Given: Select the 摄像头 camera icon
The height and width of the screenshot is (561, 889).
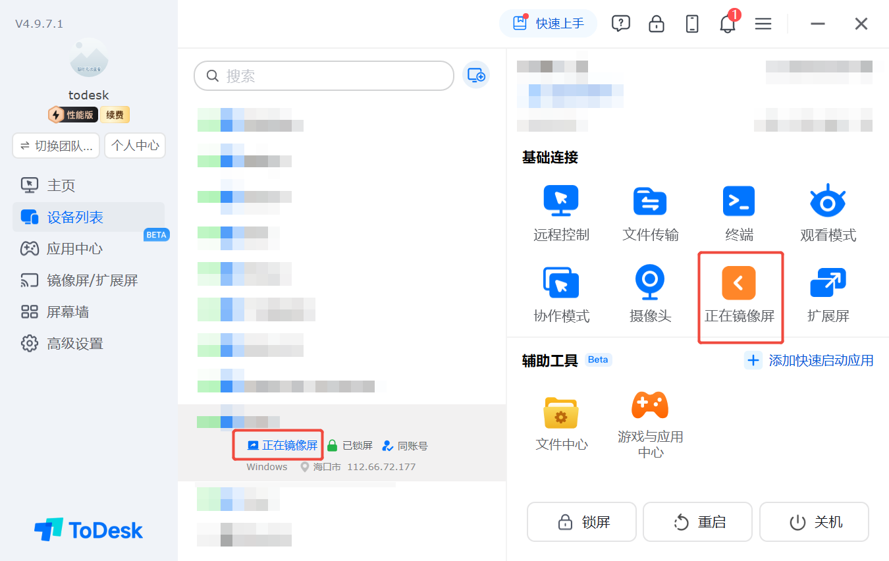Looking at the screenshot, I should click(x=650, y=282).
